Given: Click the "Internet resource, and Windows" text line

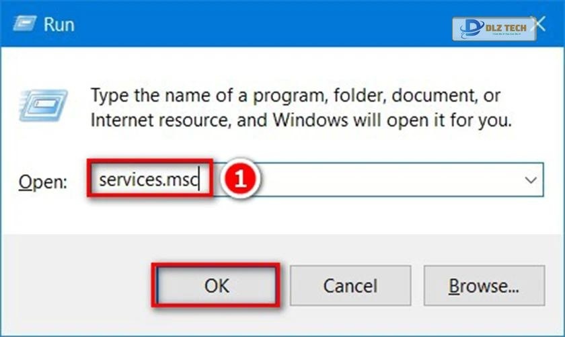Looking at the screenshot, I should pyautogui.click(x=301, y=122).
